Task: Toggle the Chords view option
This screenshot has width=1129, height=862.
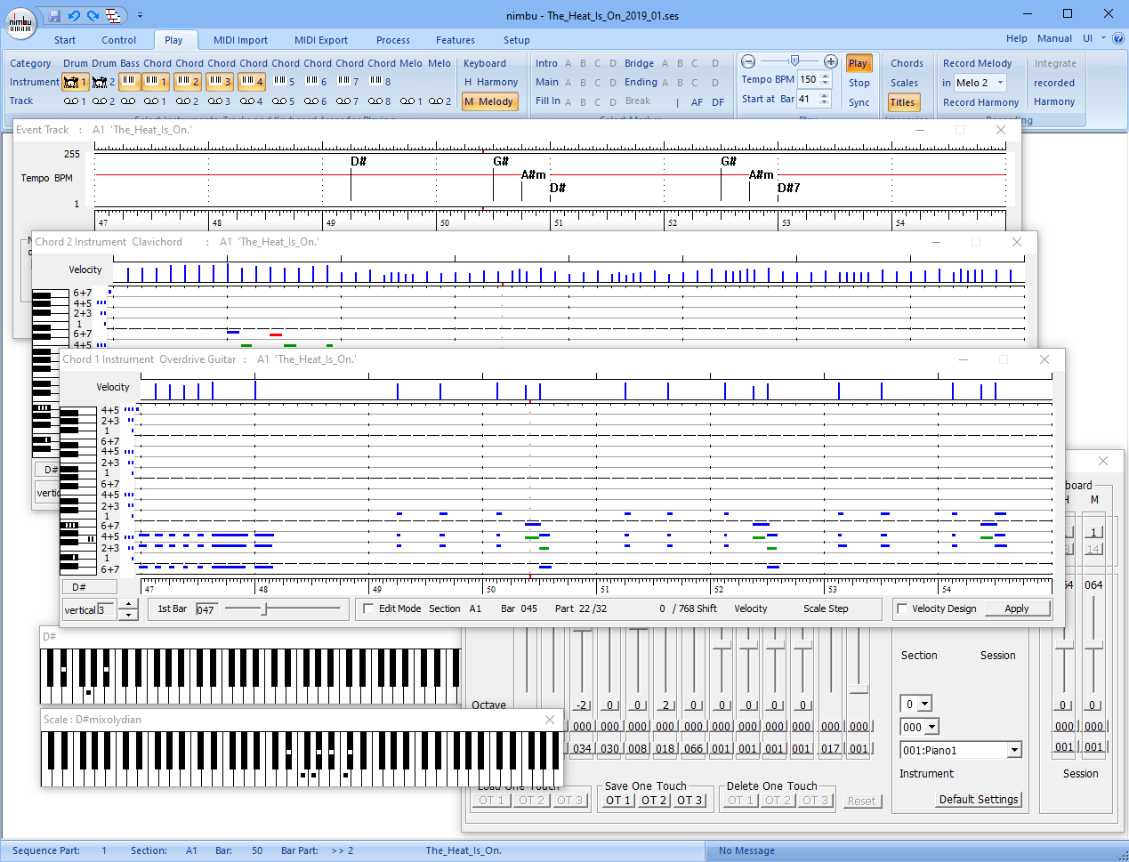Action: [x=907, y=63]
